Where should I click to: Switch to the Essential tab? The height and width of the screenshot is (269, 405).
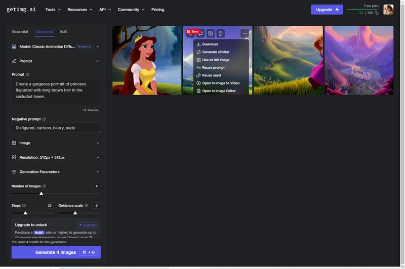point(20,31)
